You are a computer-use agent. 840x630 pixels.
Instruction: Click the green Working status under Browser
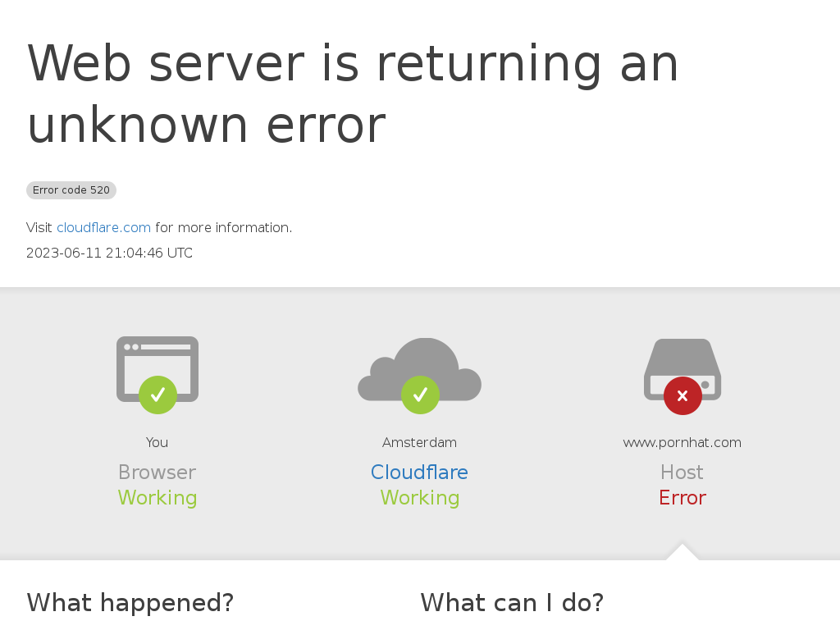157,498
